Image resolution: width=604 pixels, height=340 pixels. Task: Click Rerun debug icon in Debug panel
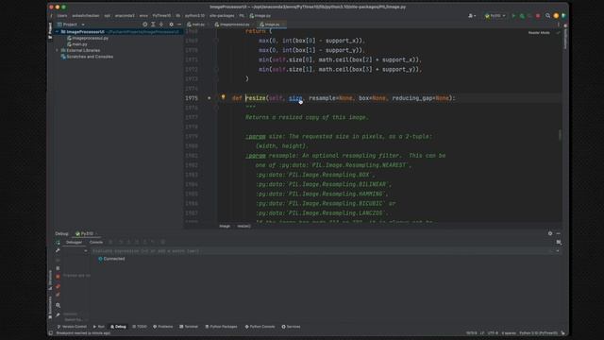pos(58,243)
